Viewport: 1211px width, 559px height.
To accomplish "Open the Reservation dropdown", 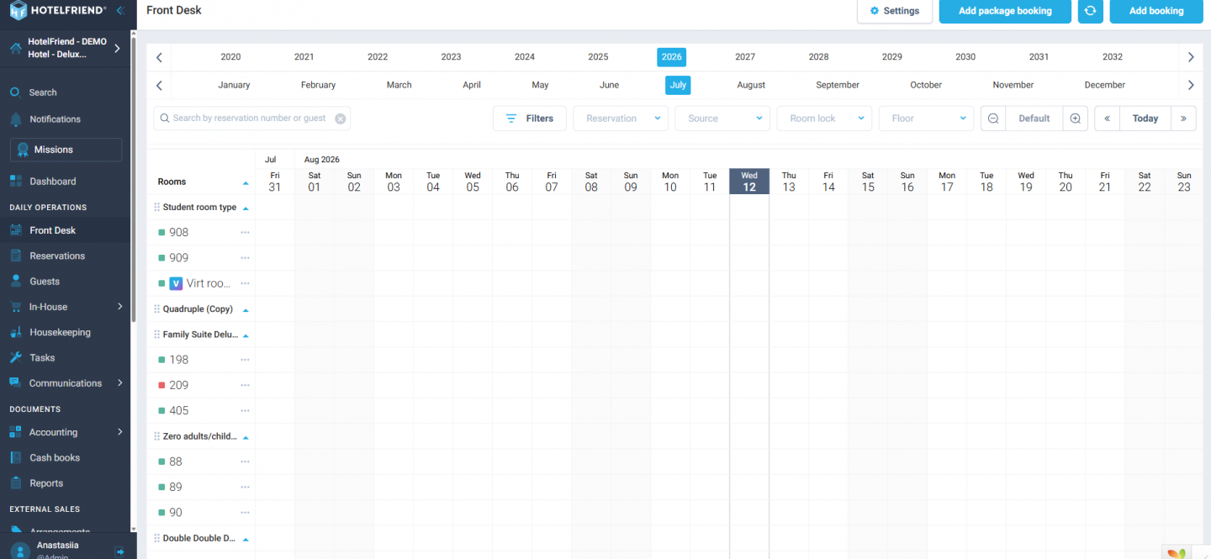I will tap(621, 119).
